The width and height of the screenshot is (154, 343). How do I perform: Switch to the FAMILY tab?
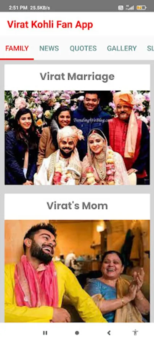[17, 48]
